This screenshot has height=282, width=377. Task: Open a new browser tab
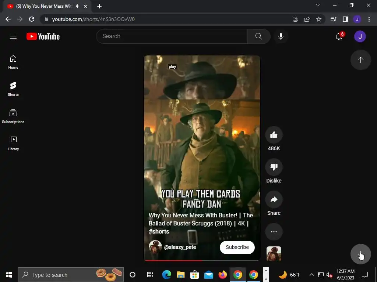click(x=99, y=6)
